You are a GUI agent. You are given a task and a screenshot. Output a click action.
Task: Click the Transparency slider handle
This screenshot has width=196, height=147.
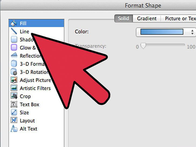[x=143, y=46]
